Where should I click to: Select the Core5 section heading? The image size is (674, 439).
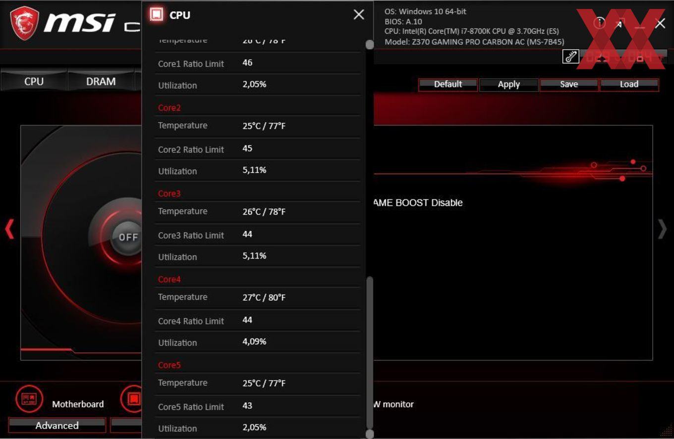[x=169, y=365]
